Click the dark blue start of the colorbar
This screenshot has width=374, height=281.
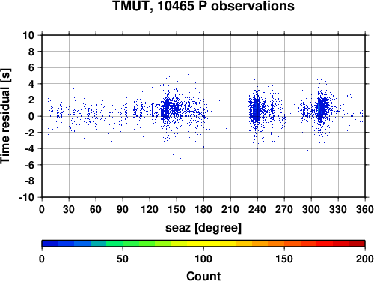[x=50, y=244]
